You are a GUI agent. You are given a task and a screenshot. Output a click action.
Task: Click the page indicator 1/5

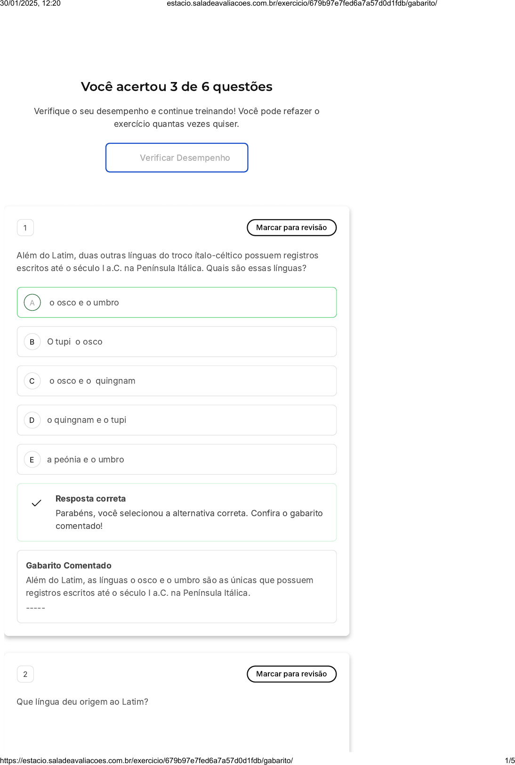click(x=510, y=760)
